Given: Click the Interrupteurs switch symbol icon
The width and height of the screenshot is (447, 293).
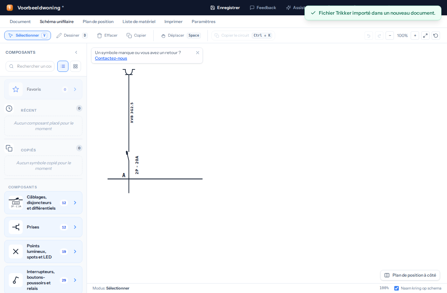Looking at the screenshot, I should coord(16,280).
